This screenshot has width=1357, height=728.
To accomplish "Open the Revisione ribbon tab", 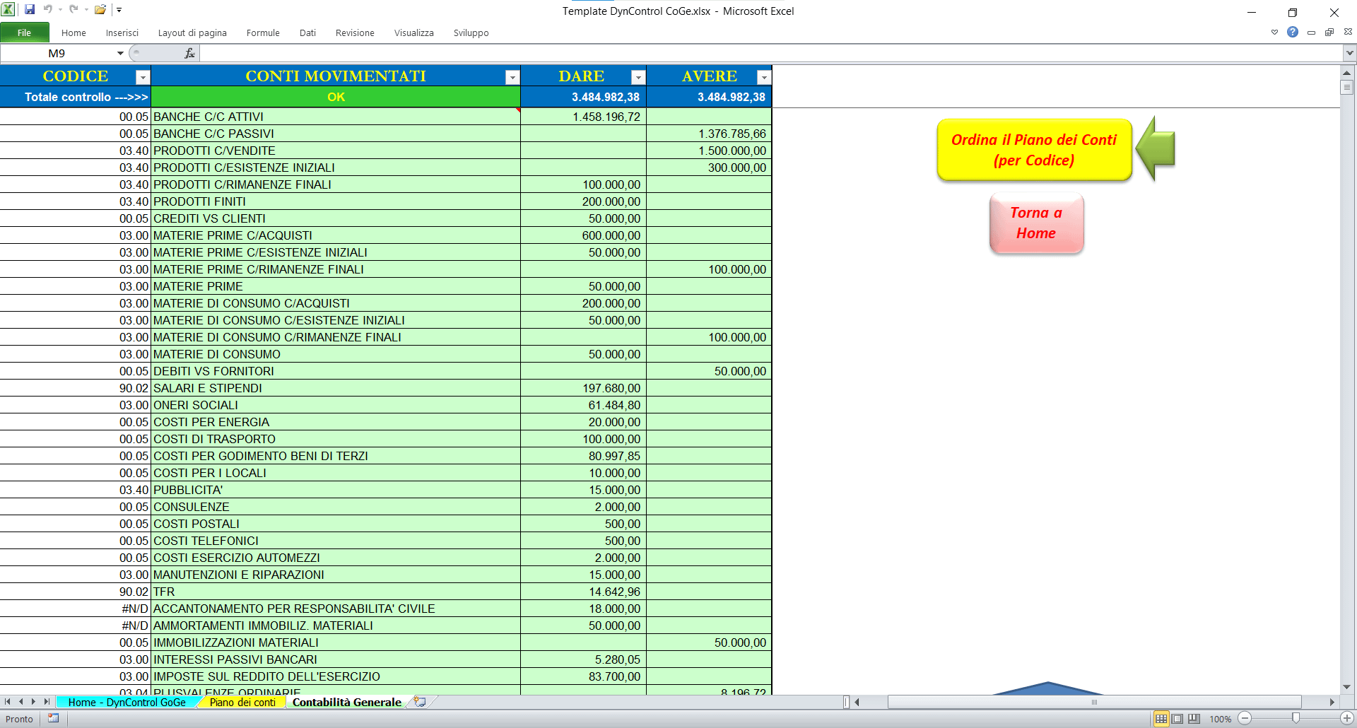I will [x=355, y=33].
